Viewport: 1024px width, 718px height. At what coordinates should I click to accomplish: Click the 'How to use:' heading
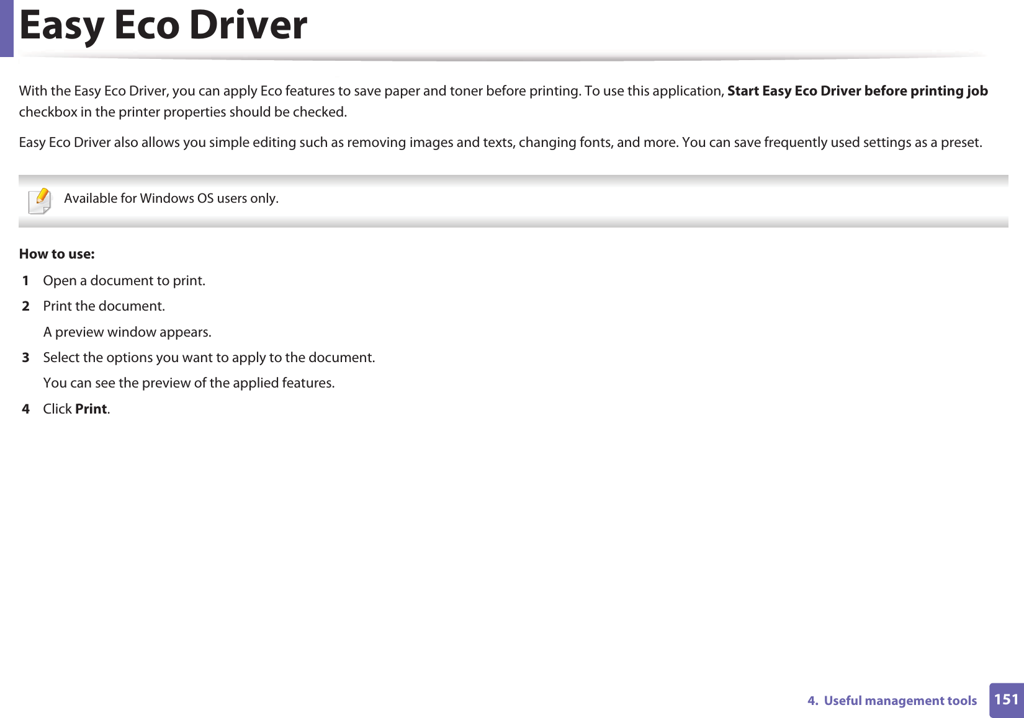57,254
